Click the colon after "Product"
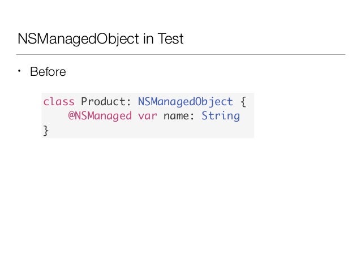 coord(128,102)
